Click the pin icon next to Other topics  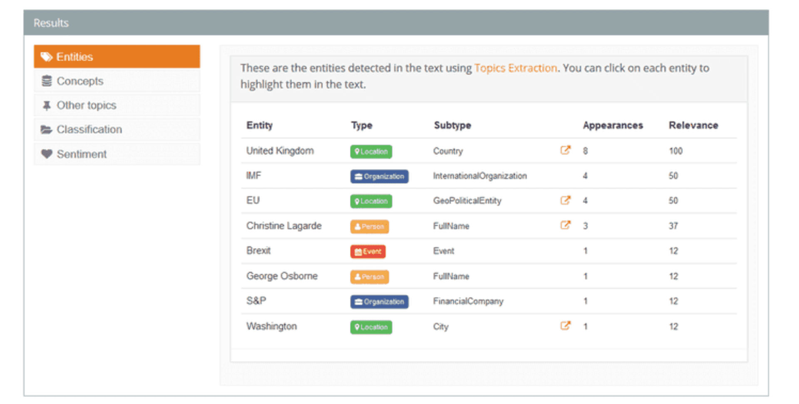pos(47,105)
